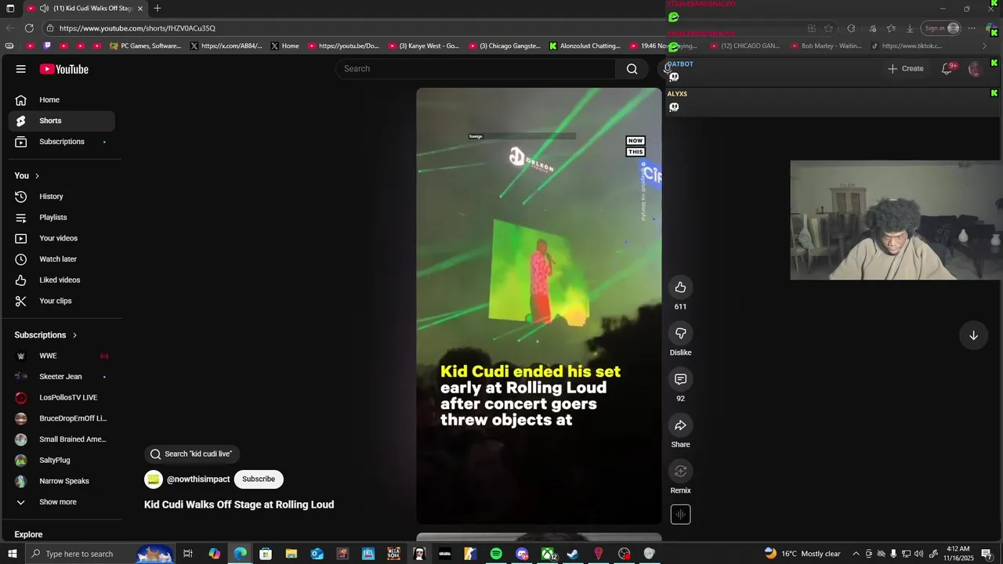
Task: Open the Bob Marley - Waitin... bookmark
Action: pos(826,46)
